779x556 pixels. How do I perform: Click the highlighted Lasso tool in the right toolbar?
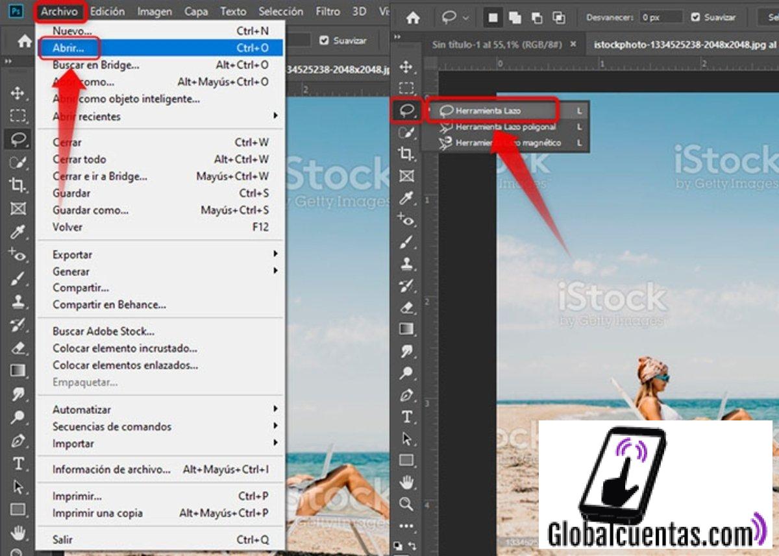click(407, 111)
